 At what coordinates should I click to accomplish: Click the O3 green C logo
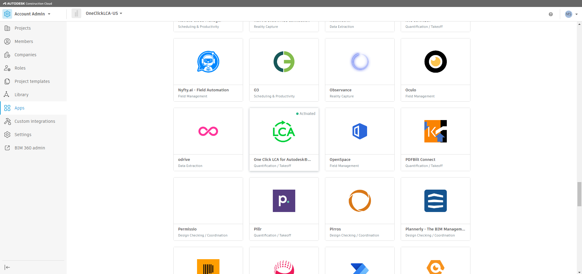(x=284, y=62)
